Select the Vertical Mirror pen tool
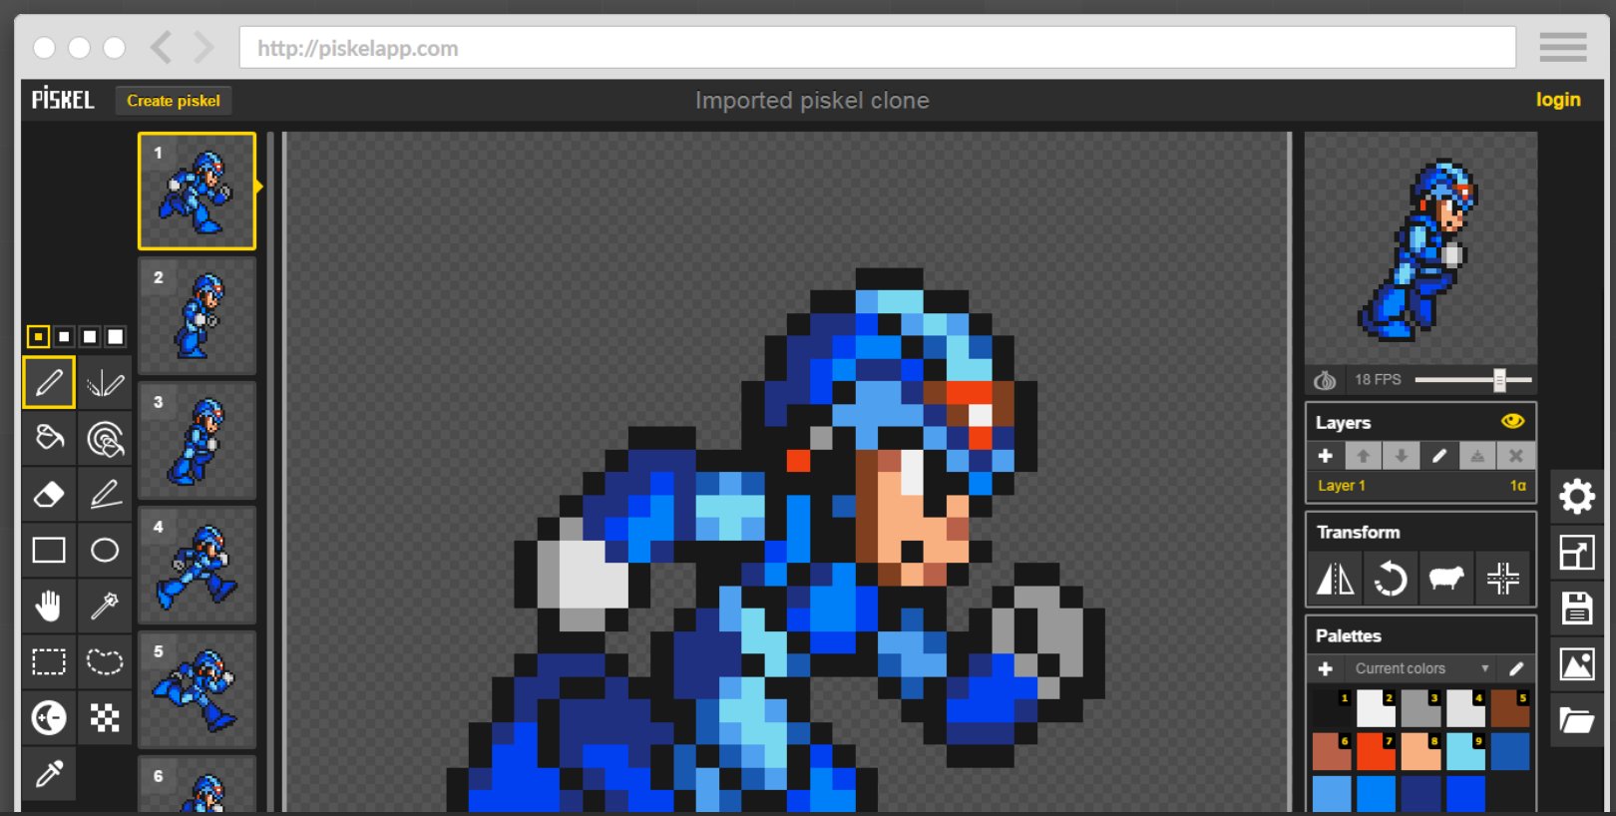The height and width of the screenshot is (816, 1616). point(105,382)
